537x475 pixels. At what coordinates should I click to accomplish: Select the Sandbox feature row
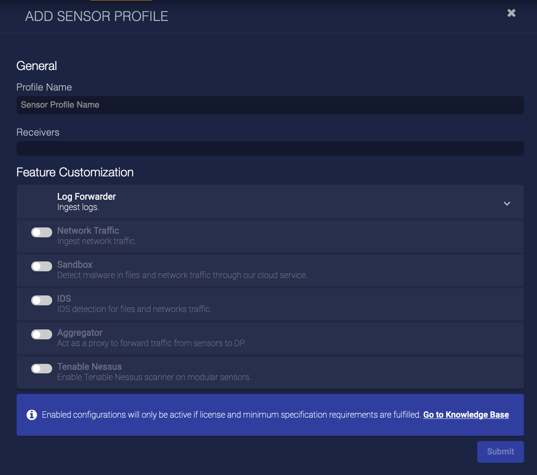(x=237, y=270)
